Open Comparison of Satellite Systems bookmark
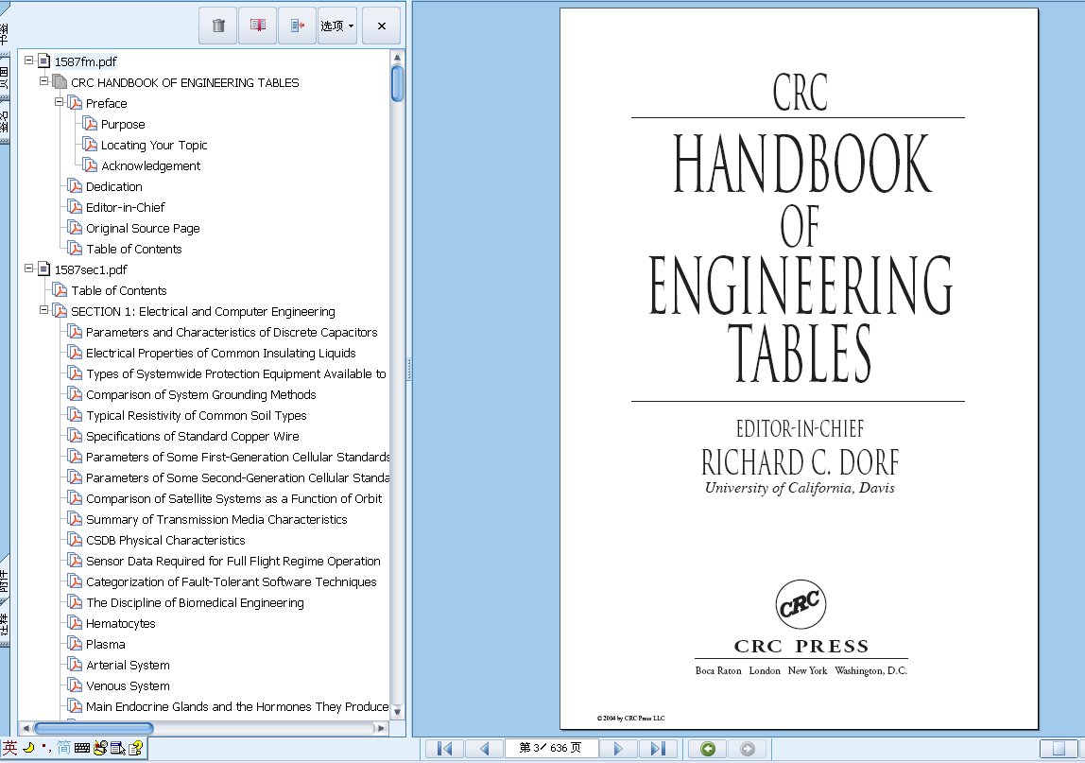This screenshot has width=1085, height=763. (233, 498)
